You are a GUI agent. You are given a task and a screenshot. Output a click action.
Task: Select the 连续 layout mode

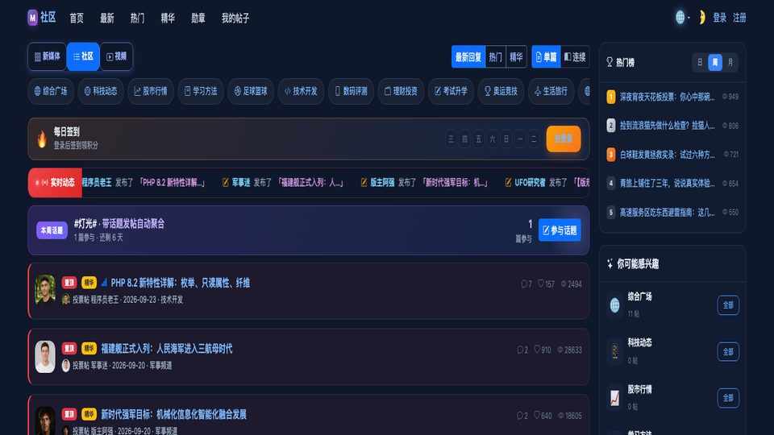point(575,57)
